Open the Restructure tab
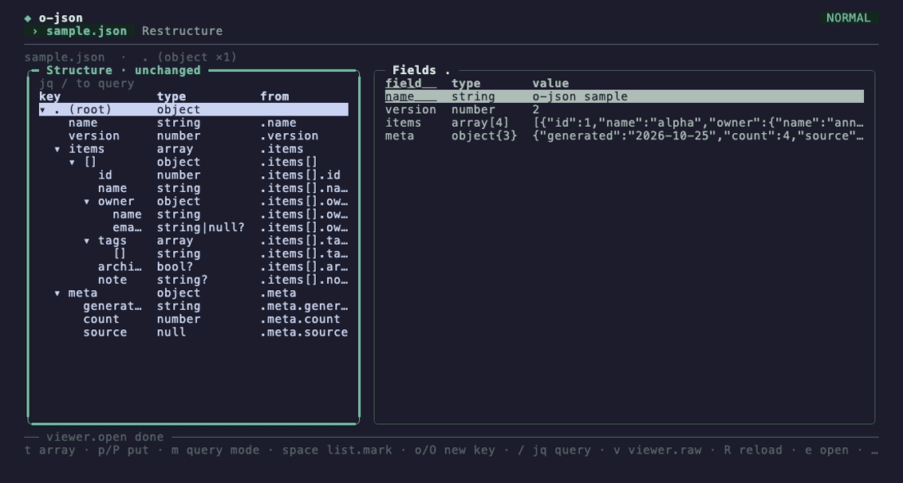This screenshot has height=483, width=903. 182,31
